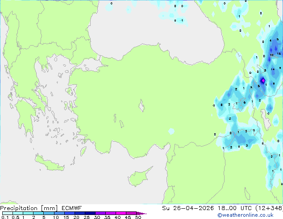Viewport: 283px width, 219px height.
Task: Click the 35–40 mm legend color swatch
Action: pyautogui.click(x=111, y=213)
